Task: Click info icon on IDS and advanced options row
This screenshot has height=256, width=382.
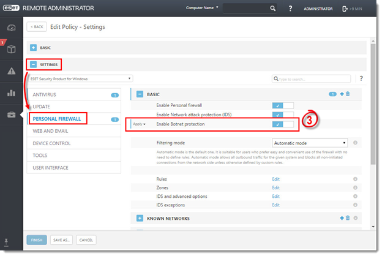Action: (355, 196)
